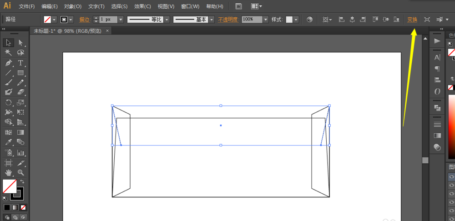This screenshot has width=455, height=221.
Task: Open the stroke weight dropdown
Action: [121, 20]
